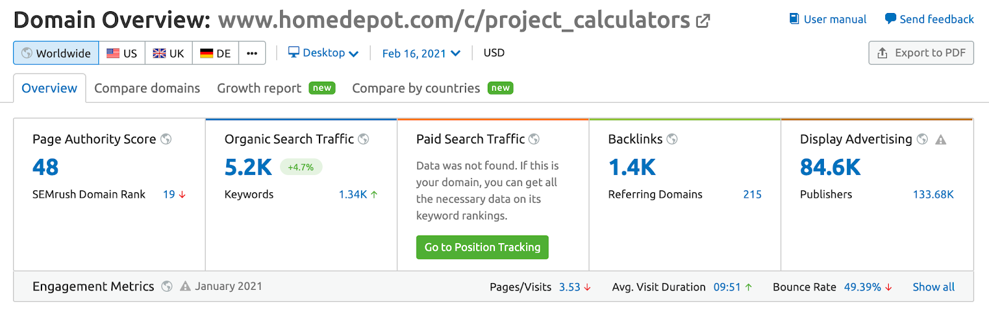The width and height of the screenshot is (989, 314).
Task: Click Show all engagement metrics link
Action: coord(933,287)
